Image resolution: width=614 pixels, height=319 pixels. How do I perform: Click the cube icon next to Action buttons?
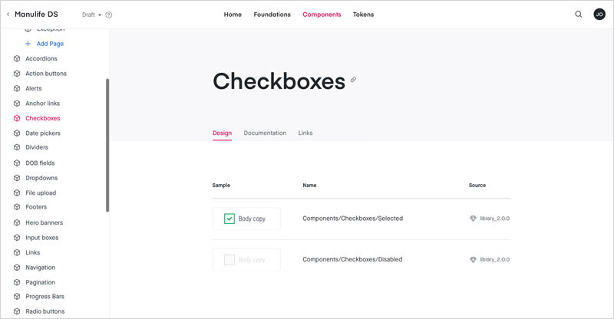(x=17, y=74)
